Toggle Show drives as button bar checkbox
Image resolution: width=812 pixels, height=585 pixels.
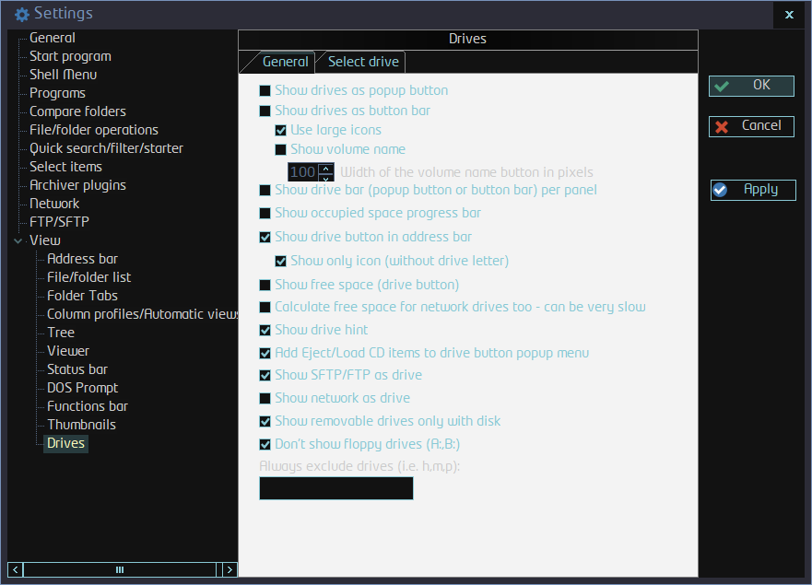pos(265,111)
